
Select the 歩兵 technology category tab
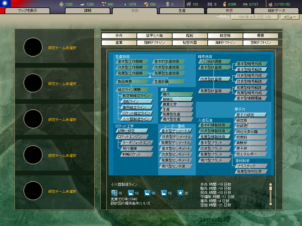pyautogui.click(x=119, y=36)
